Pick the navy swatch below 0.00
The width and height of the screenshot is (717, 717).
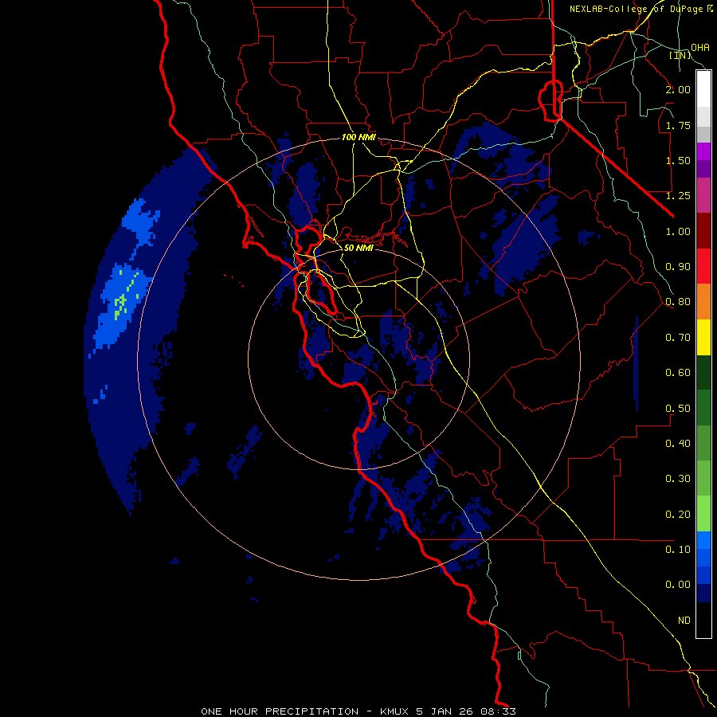703,594
